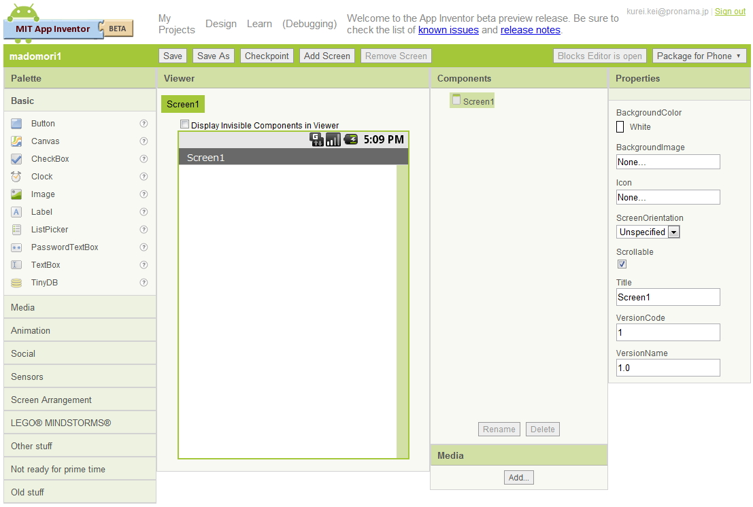
Task: Click the Icon None... field
Action: click(x=668, y=197)
